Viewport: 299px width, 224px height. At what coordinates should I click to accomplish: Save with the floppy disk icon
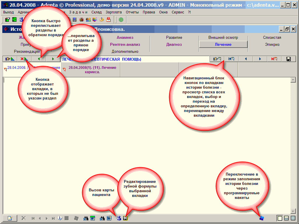pos(288,59)
